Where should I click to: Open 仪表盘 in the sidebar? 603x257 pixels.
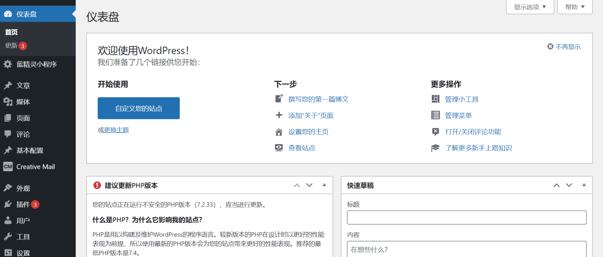pos(38,14)
